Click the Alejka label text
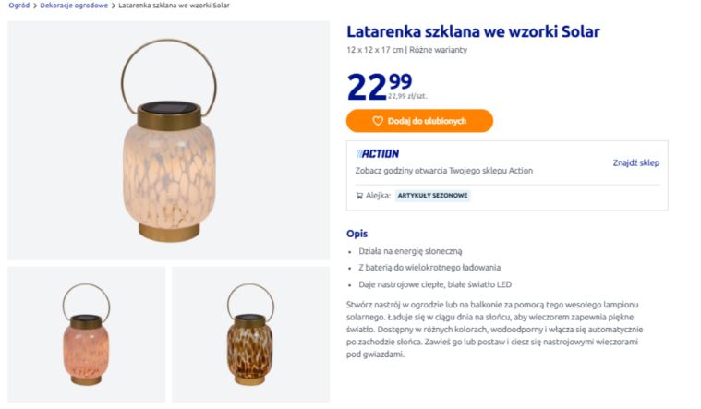This screenshot has width=701, height=409. (x=378, y=196)
